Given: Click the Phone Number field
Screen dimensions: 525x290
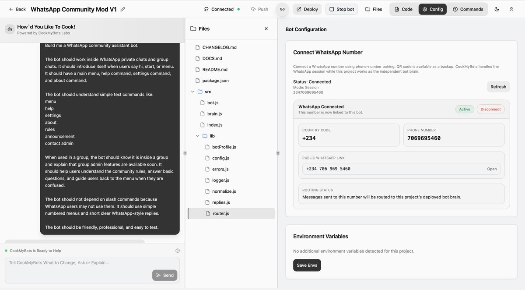Looking at the screenshot, I should pyautogui.click(x=454, y=135).
